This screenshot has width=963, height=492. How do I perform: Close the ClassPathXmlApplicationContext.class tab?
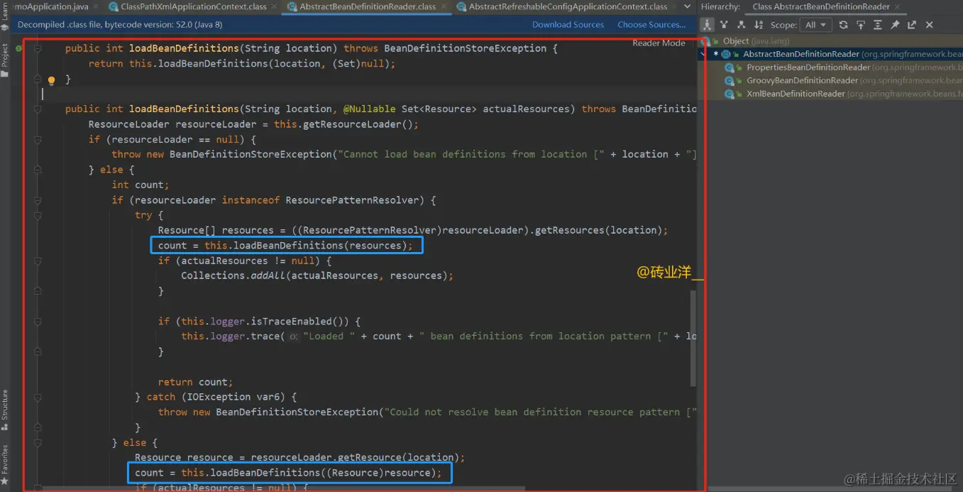(x=274, y=6)
